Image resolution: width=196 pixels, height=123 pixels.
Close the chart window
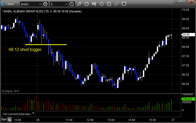191,2
